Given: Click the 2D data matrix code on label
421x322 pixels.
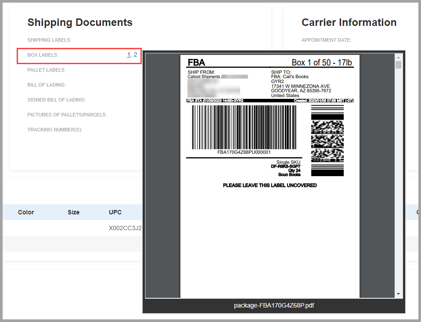Looking at the screenshot, I should pyautogui.click(x=327, y=141).
